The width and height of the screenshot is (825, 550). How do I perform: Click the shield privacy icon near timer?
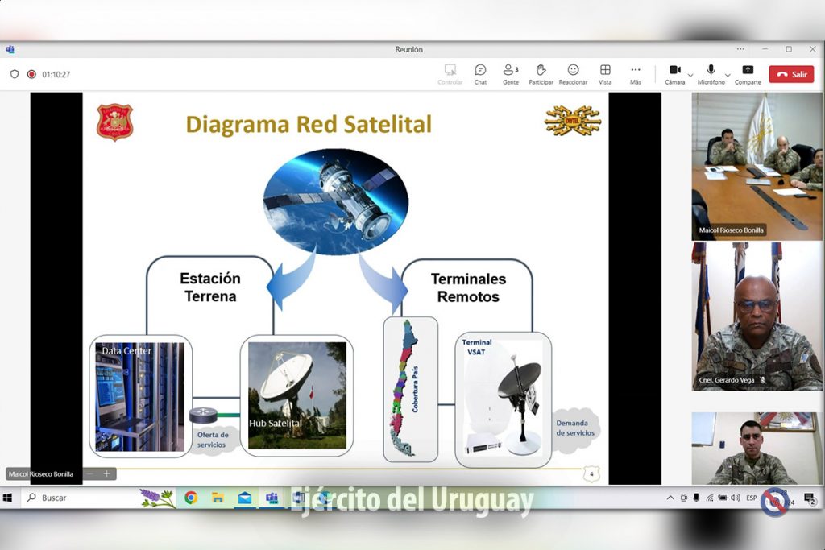pyautogui.click(x=15, y=74)
